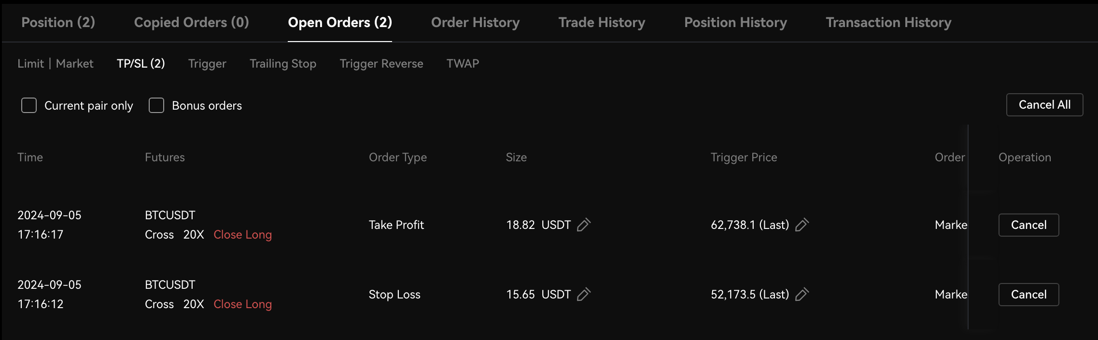View the Position History tab

735,22
